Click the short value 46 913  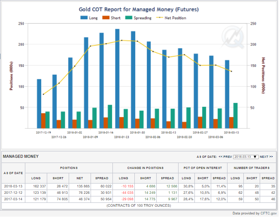62,193
